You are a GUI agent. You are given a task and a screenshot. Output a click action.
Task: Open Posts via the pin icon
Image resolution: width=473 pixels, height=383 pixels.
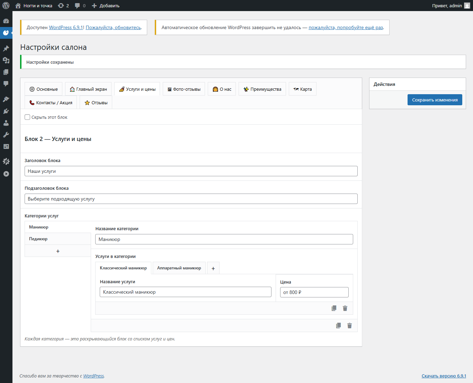6,48
